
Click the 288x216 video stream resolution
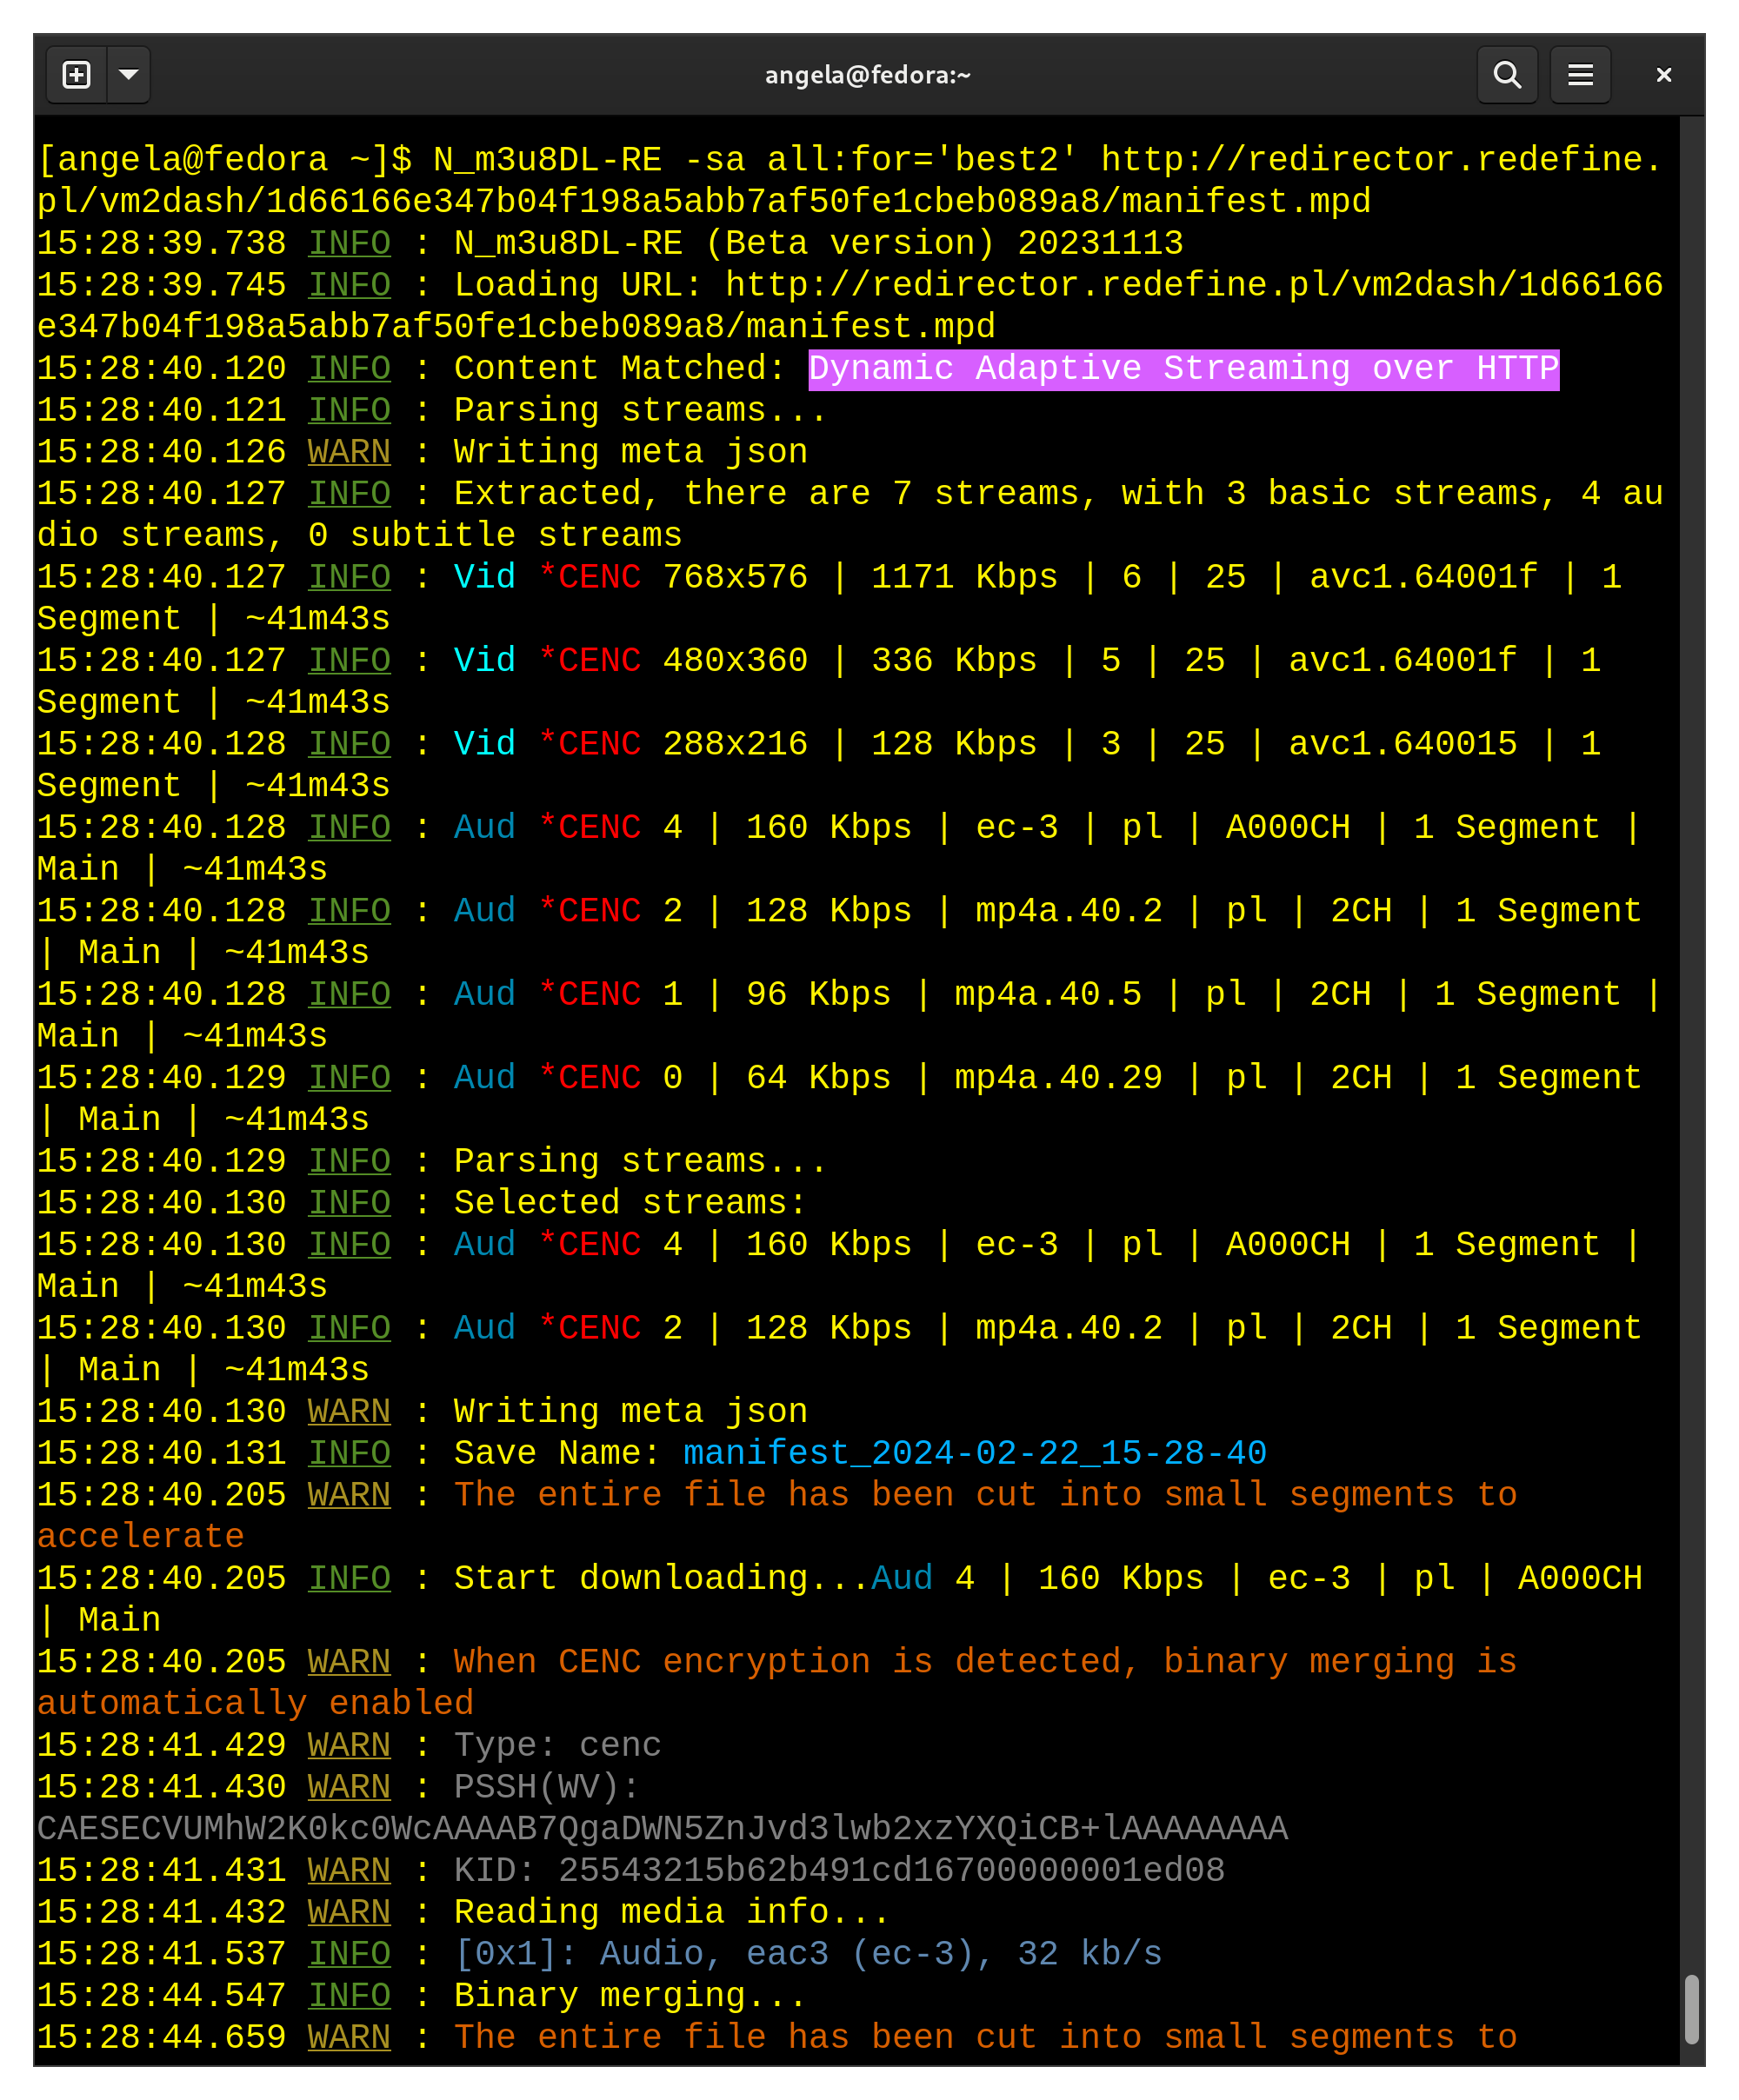click(736, 744)
